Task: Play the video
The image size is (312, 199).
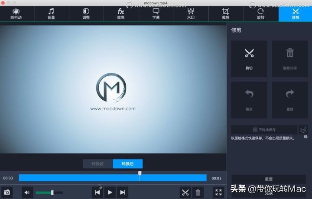Action: point(110,192)
